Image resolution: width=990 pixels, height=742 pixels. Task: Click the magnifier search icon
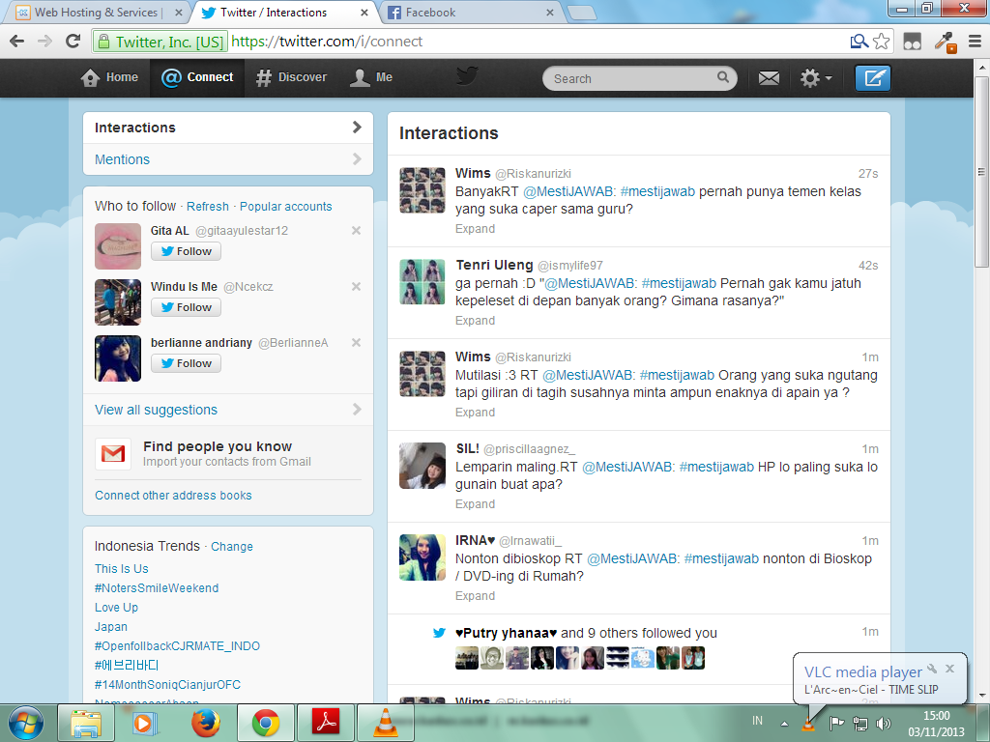[x=723, y=77]
